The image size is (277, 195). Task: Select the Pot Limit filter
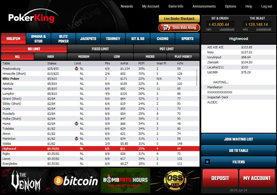coord(167,49)
